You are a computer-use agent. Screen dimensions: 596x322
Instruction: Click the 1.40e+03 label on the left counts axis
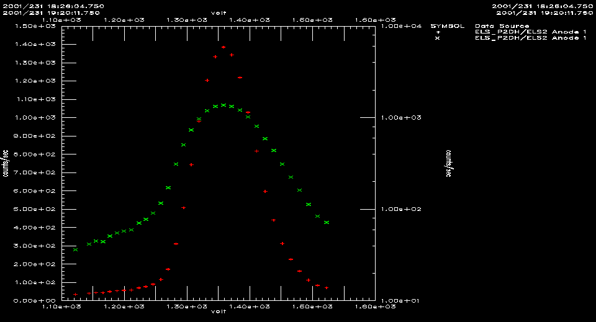coord(35,45)
